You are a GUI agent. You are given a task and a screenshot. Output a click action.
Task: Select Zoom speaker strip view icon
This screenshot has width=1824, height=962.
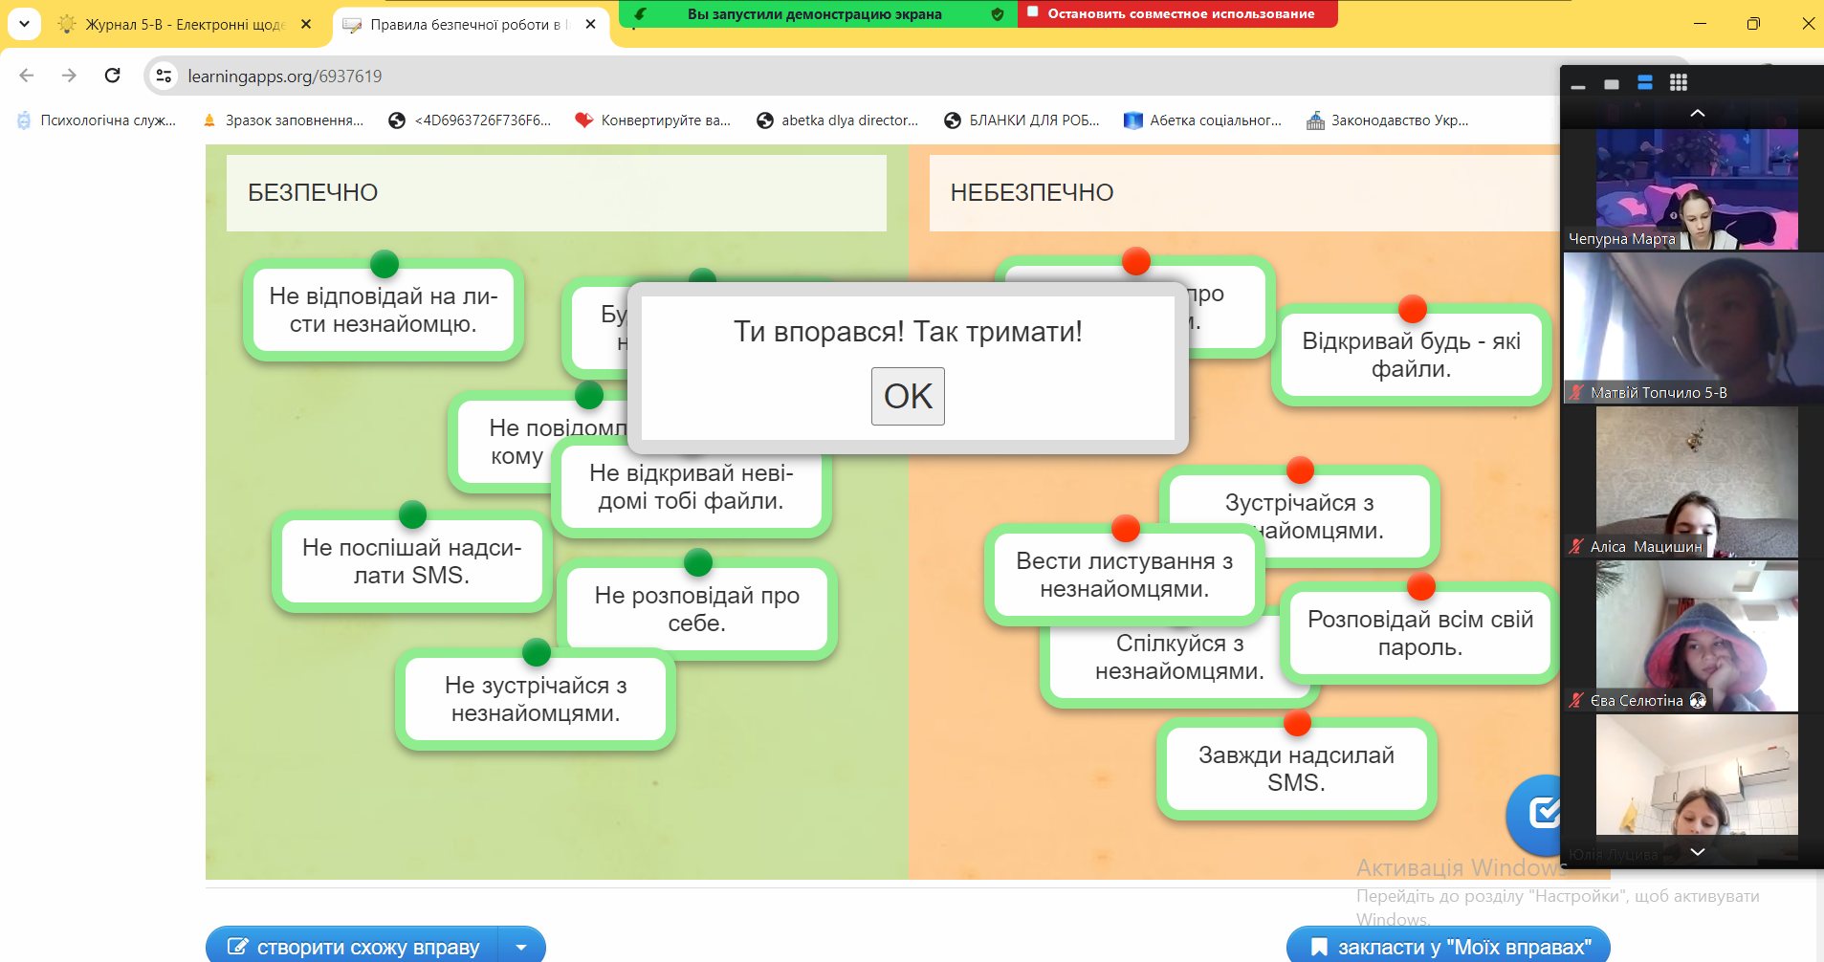[1645, 83]
